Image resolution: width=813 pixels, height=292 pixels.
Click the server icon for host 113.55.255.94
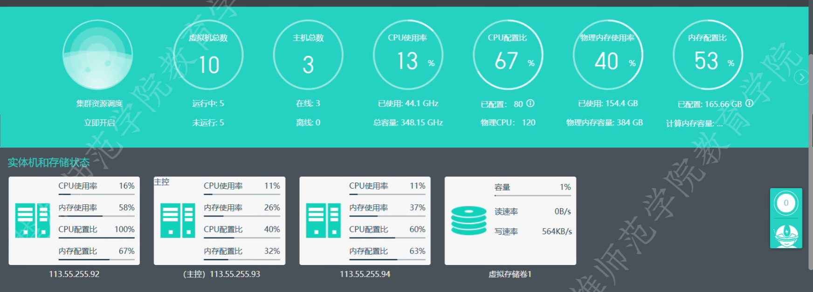tap(323, 220)
